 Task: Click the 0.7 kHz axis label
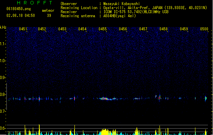[x=3, y=111]
